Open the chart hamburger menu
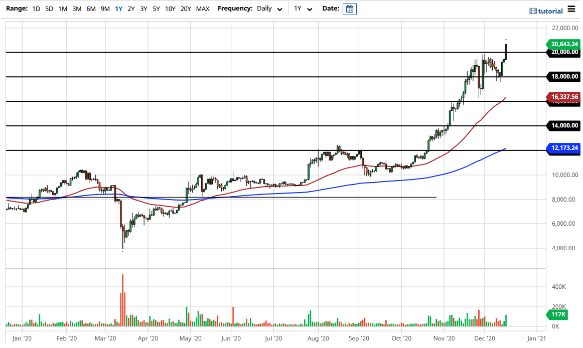583x348 pixels. coord(572,9)
